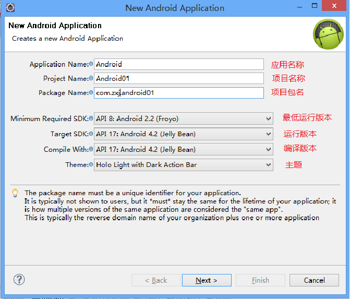The width and height of the screenshot is (350, 299).
Task: Click the lightbulb tip icon
Action: [15, 193]
